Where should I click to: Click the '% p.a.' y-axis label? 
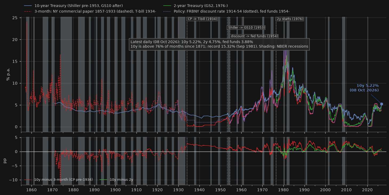[8, 75]
